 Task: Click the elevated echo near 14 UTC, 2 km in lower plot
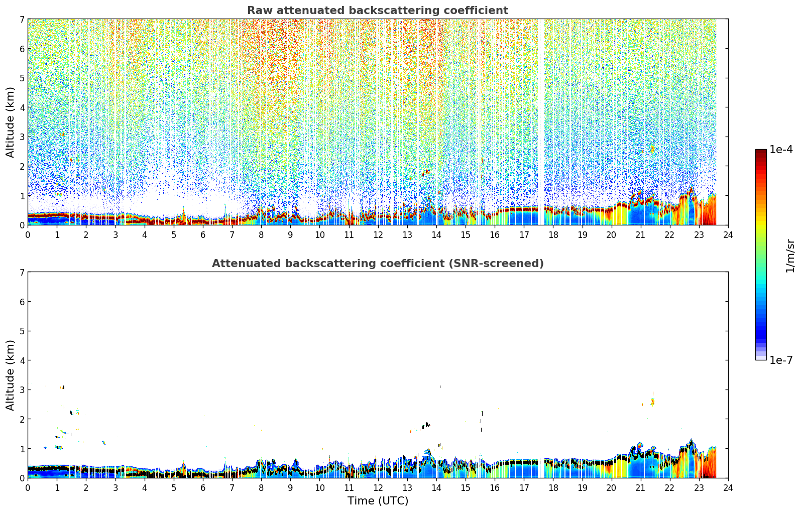(426, 425)
